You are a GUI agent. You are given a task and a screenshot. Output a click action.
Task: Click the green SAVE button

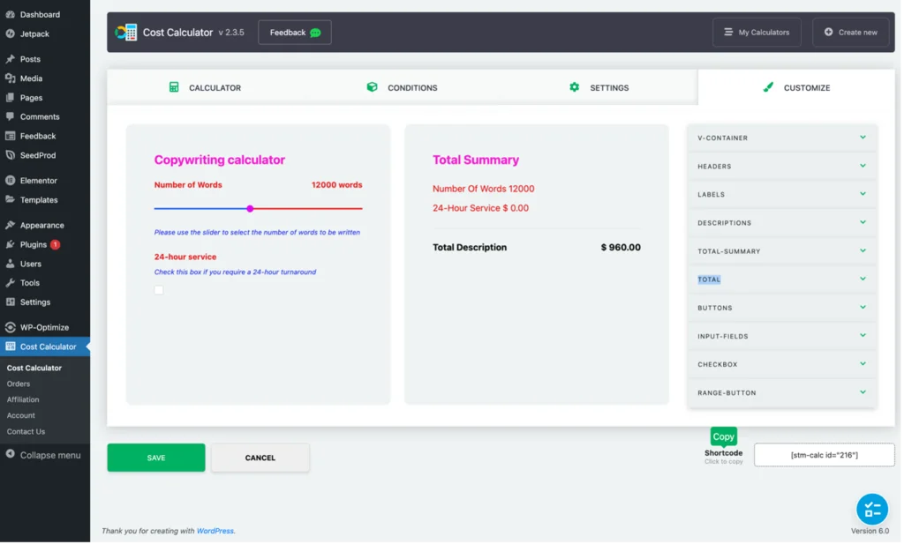(157, 458)
